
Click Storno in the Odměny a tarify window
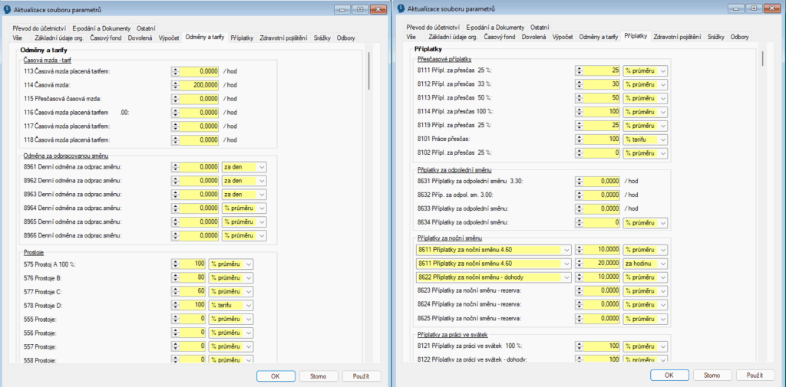point(317,376)
